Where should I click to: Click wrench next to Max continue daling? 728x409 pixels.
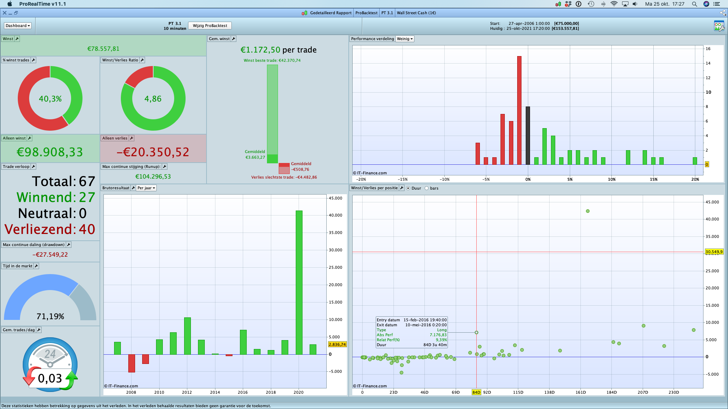[x=69, y=245]
